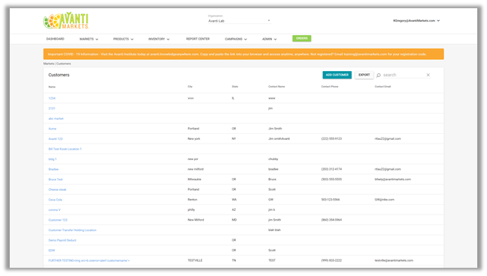Open Customer Transfer Holding Location
Image resolution: width=487 pixels, height=276 pixels.
[73, 230]
